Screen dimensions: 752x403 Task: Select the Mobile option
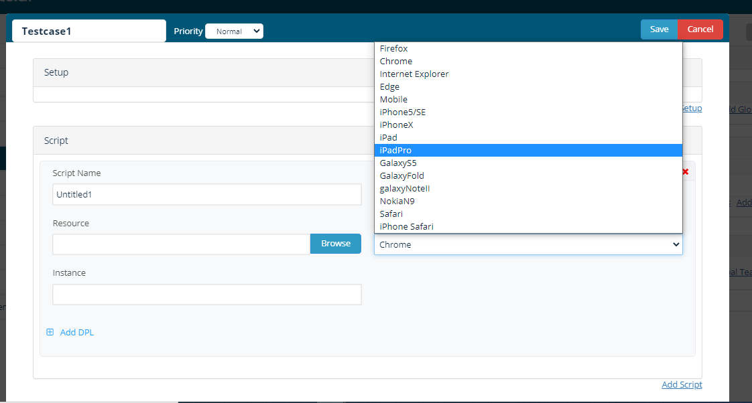[528, 99]
